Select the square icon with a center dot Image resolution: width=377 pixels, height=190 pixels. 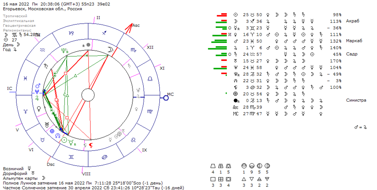213,179
